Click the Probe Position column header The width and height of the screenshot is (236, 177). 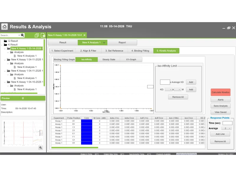point(73,118)
